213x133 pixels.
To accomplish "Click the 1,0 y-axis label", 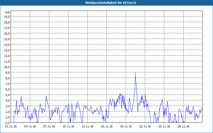I will click(7, 117).
